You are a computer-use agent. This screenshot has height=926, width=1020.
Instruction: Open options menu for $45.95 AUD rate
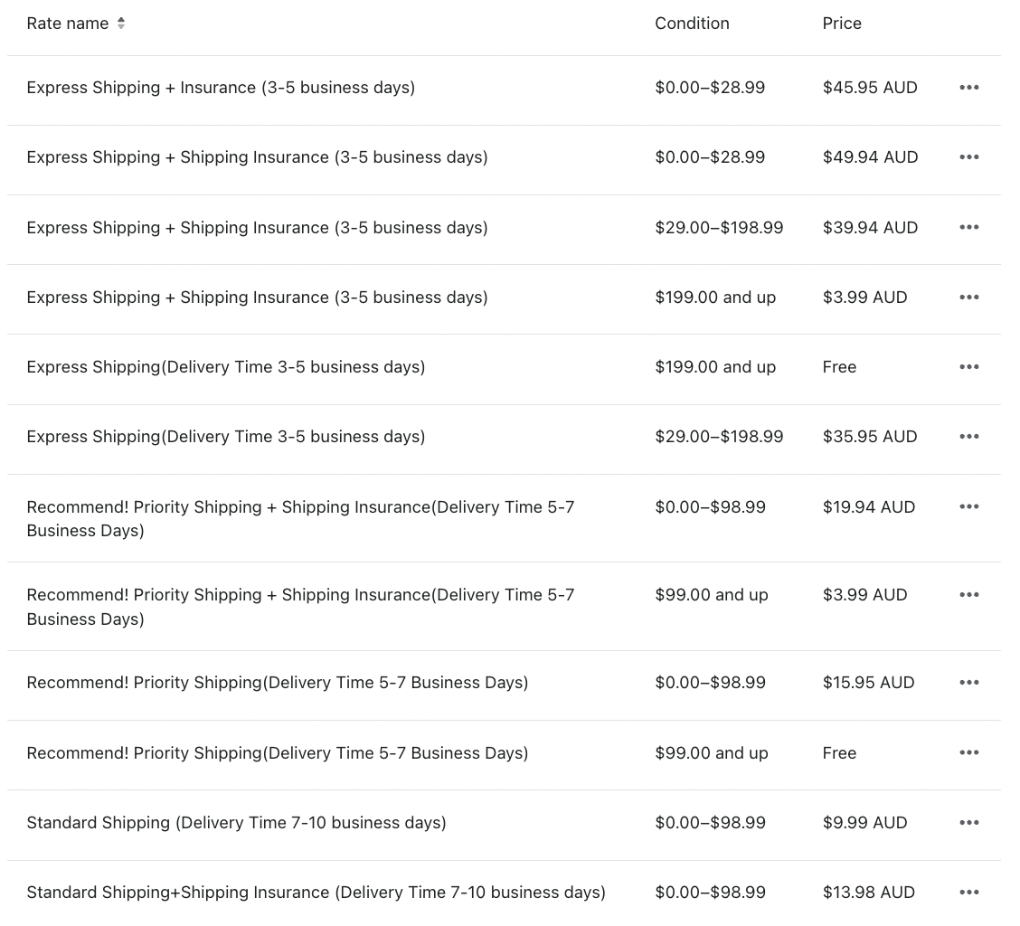968,88
